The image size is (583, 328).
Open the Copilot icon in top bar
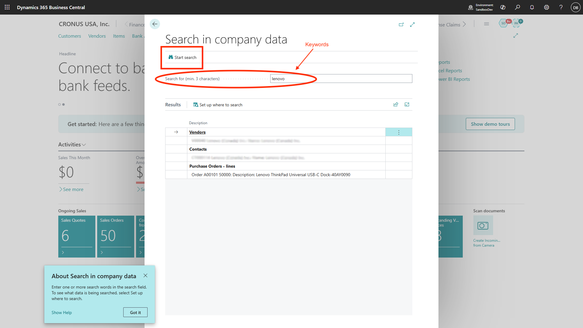503,7
